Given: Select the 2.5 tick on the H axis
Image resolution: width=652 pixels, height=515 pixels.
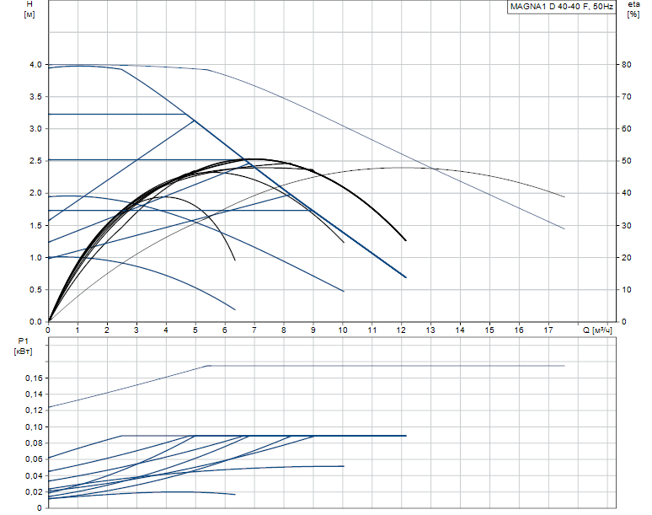Looking at the screenshot, I should tap(35, 161).
